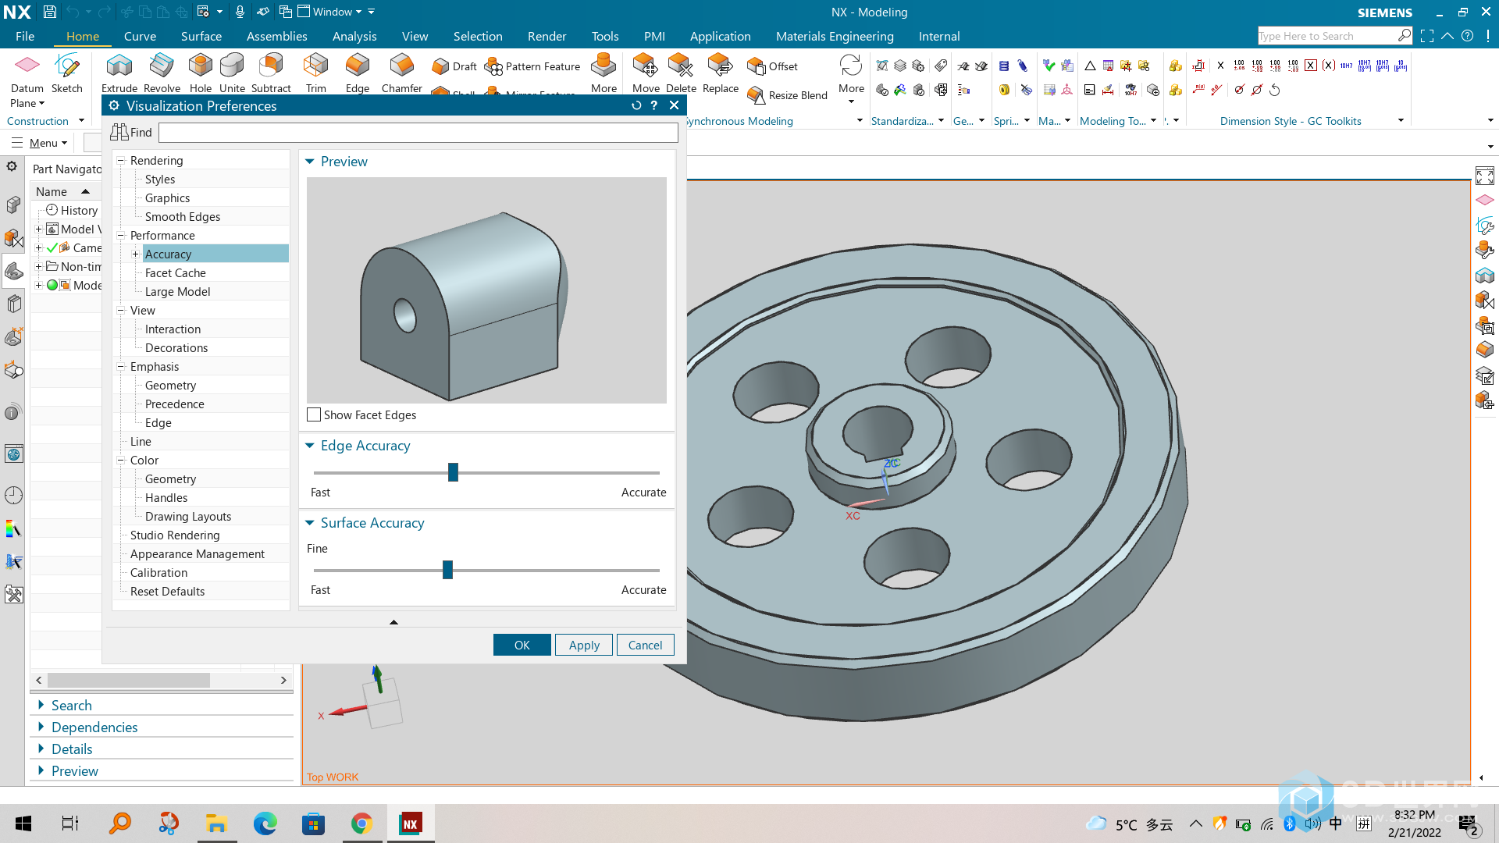Click OK in Visualization Preferences
Screen dimensions: 1499x843
pos(522,645)
